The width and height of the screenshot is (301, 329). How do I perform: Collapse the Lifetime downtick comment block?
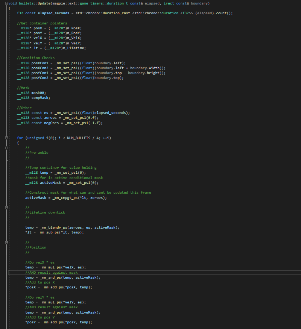click(7, 208)
